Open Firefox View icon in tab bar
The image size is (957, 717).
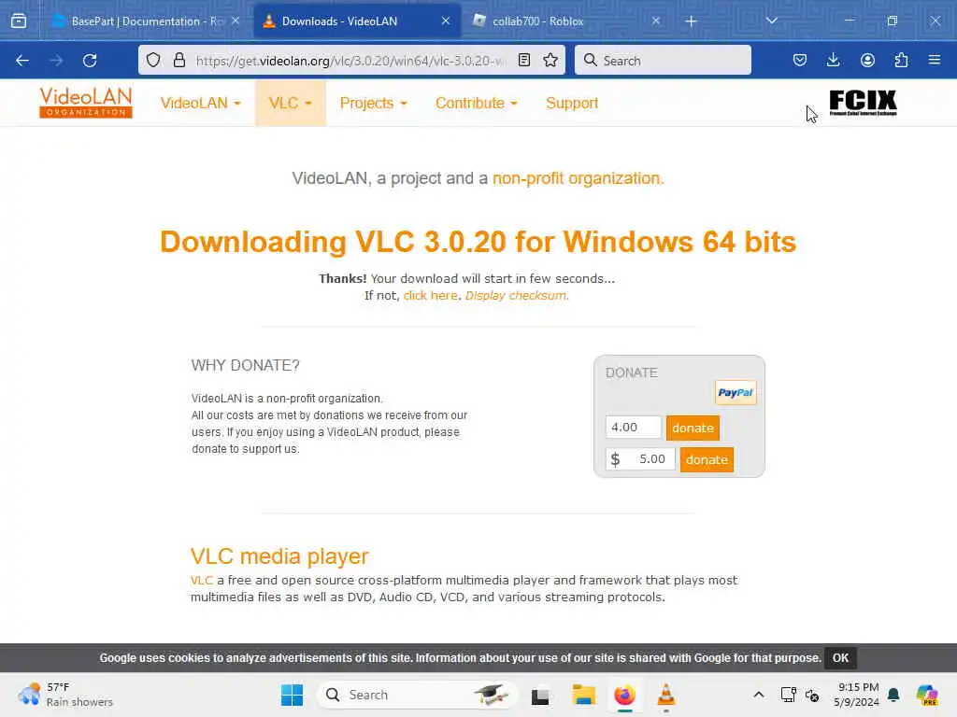pyautogui.click(x=19, y=21)
